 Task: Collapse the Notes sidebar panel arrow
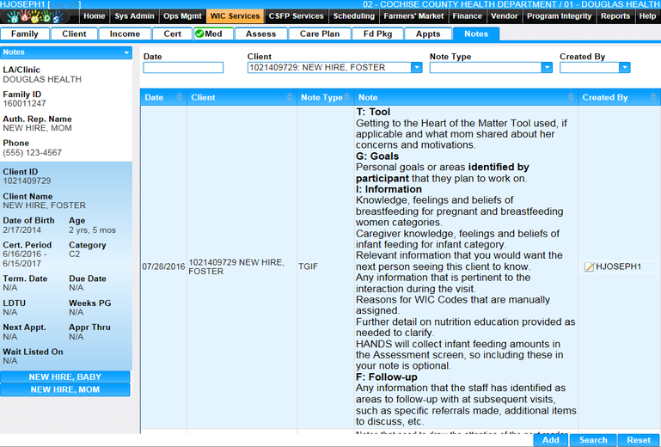click(126, 52)
